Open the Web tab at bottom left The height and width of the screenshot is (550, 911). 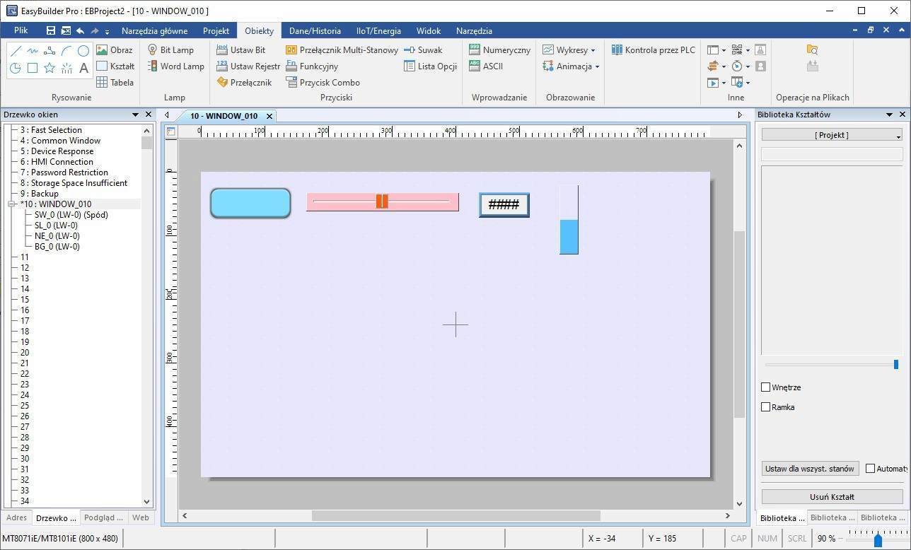(141, 518)
